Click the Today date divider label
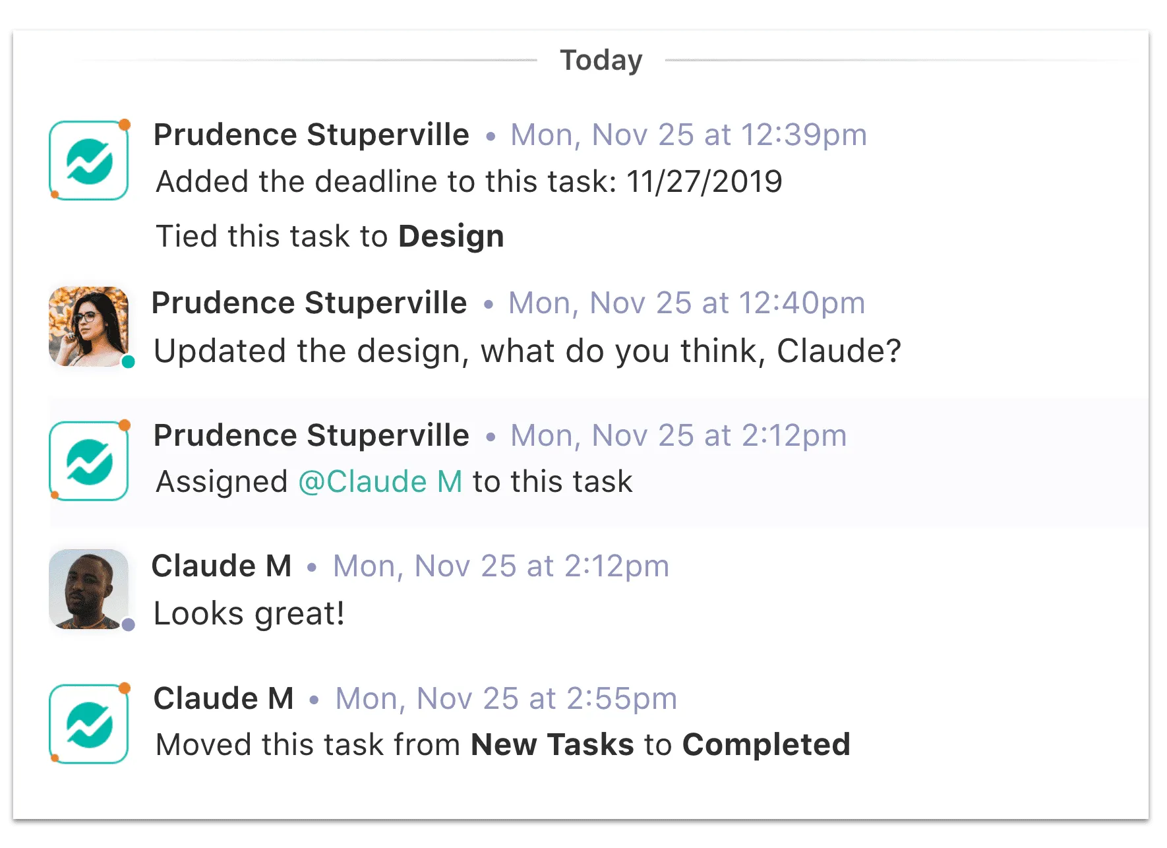 (x=601, y=60)
